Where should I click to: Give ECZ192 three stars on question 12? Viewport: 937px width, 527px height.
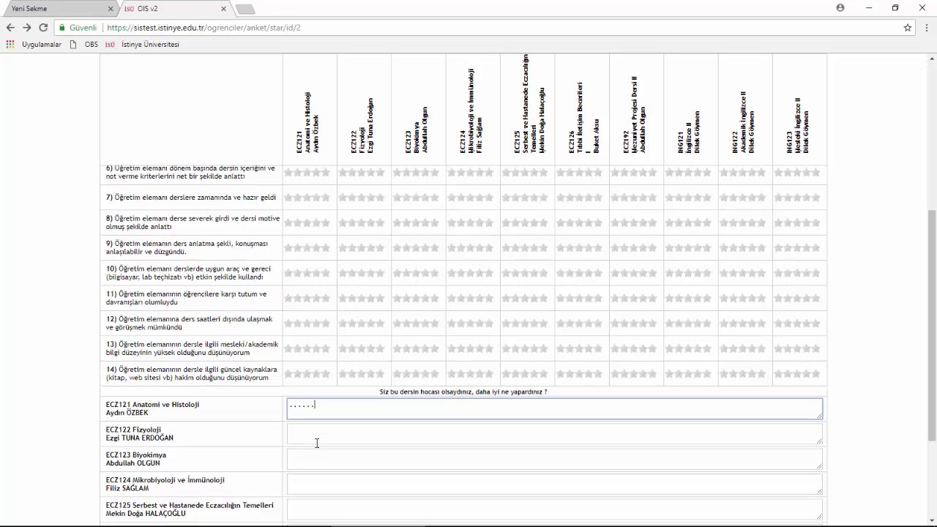pyautogui.click(x=634, y=324)
